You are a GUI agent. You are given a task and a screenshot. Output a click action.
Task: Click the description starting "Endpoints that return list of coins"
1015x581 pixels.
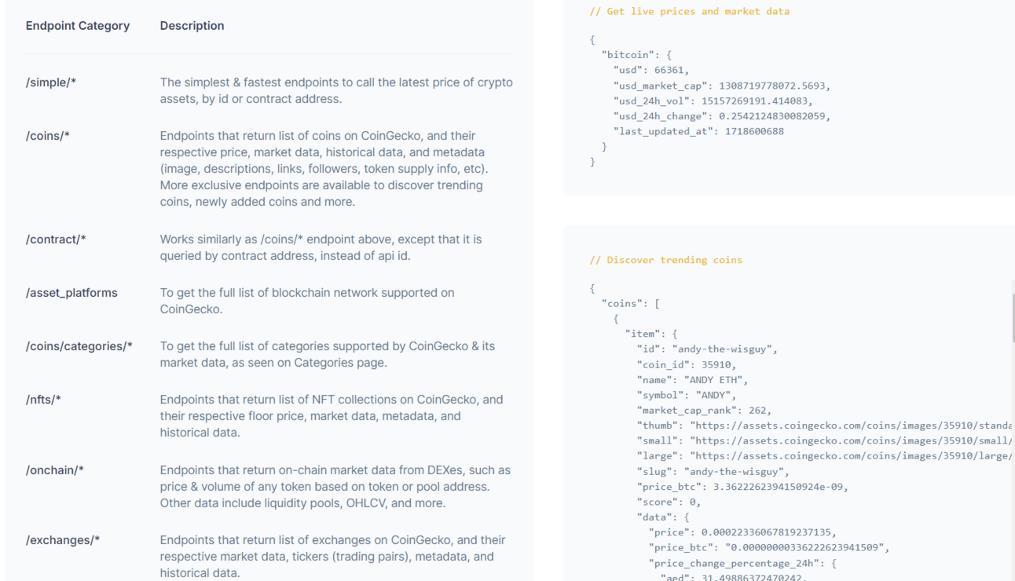point(324,169)
